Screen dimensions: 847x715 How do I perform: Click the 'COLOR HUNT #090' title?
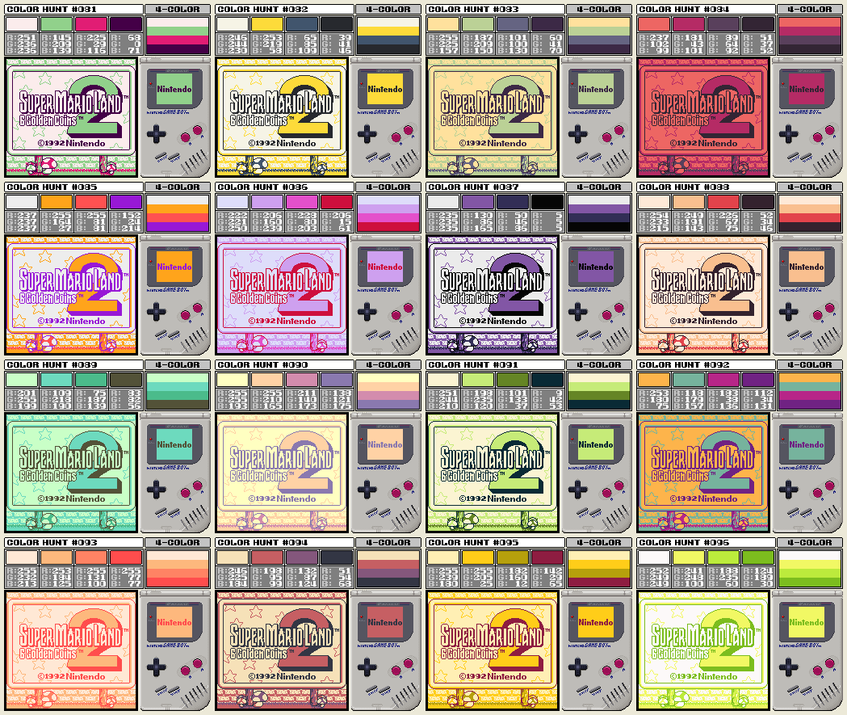click(x=262, y=365)
